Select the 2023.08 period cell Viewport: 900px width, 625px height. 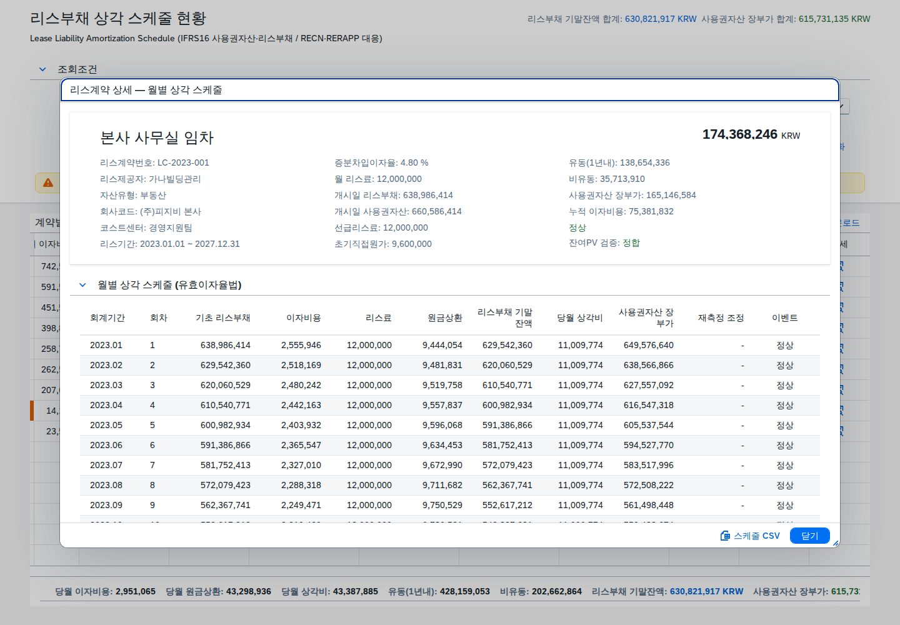(x=106, y=485)
